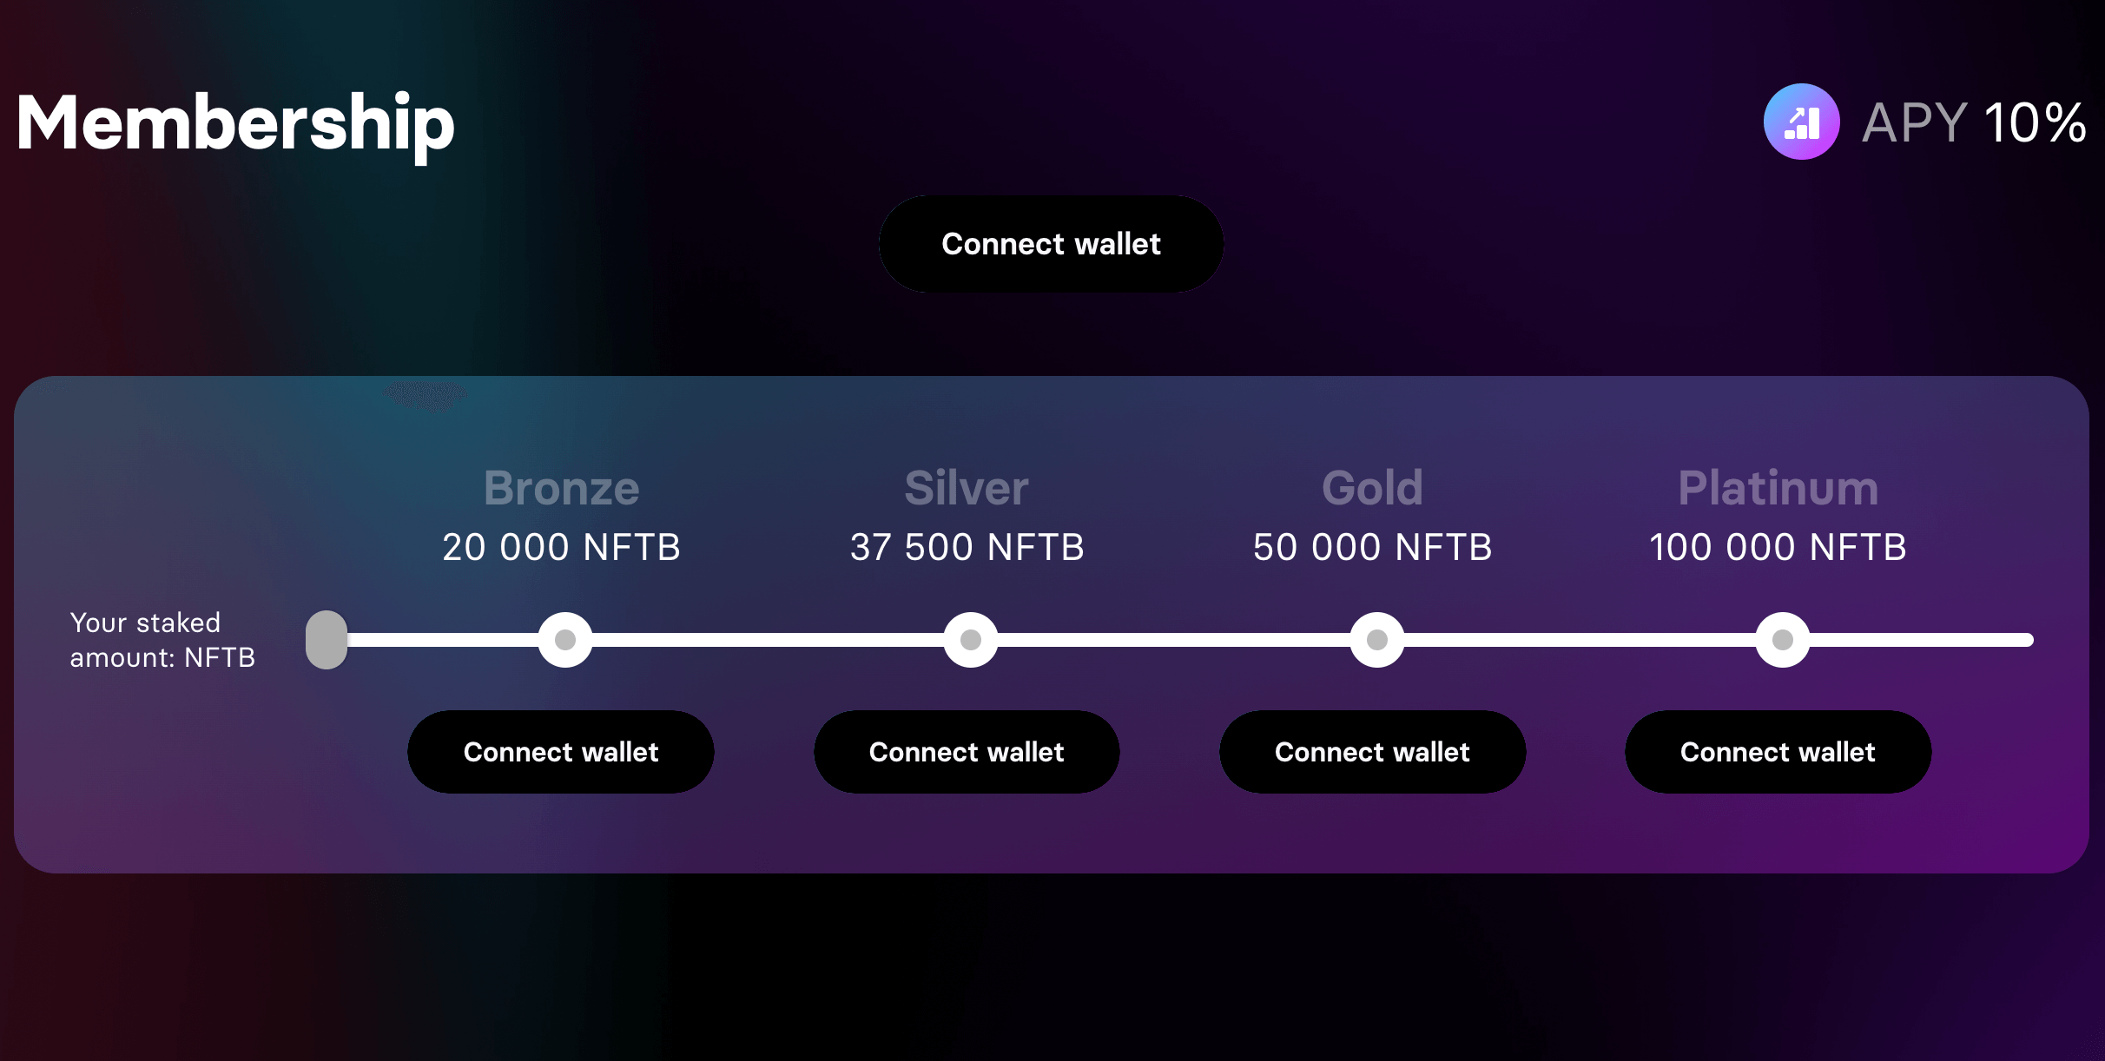Connect wallet under the Platinum tier

(x=1778, y=752)
